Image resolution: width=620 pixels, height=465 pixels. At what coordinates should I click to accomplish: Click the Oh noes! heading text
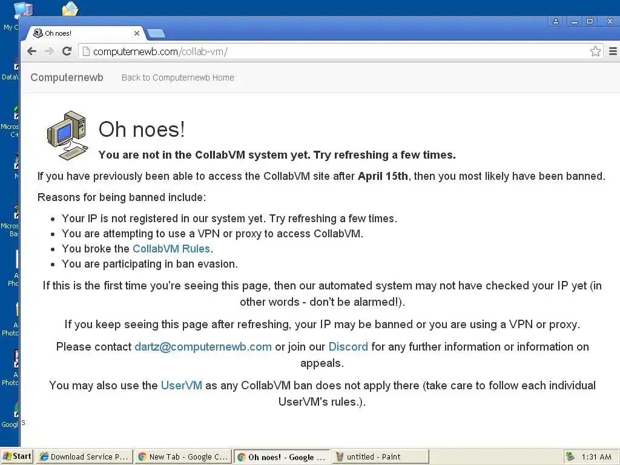142,130
